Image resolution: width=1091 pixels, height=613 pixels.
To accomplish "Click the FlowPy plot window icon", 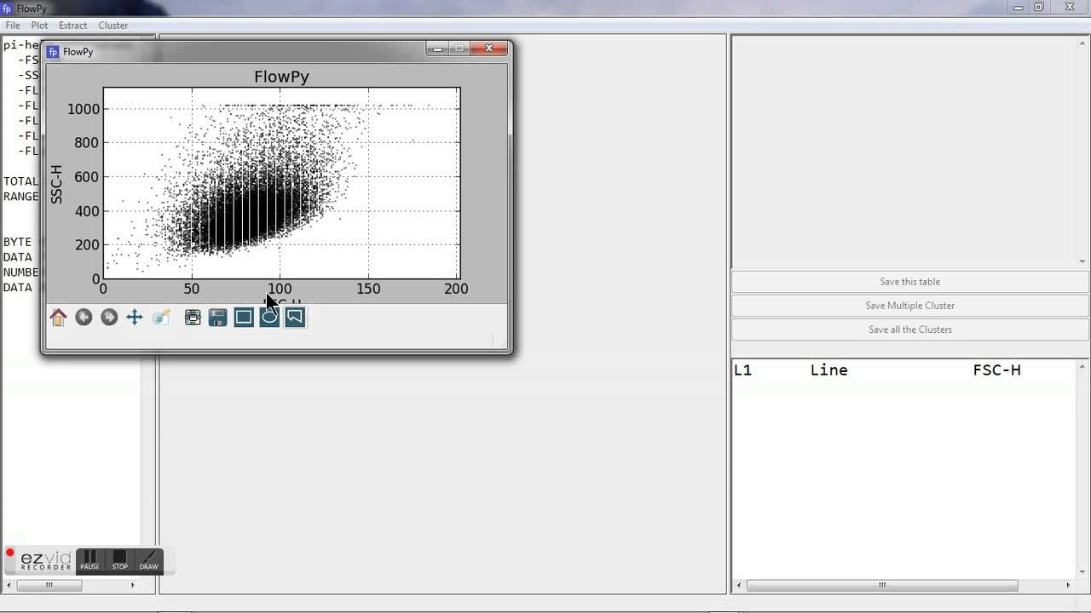I will (53, 52).
